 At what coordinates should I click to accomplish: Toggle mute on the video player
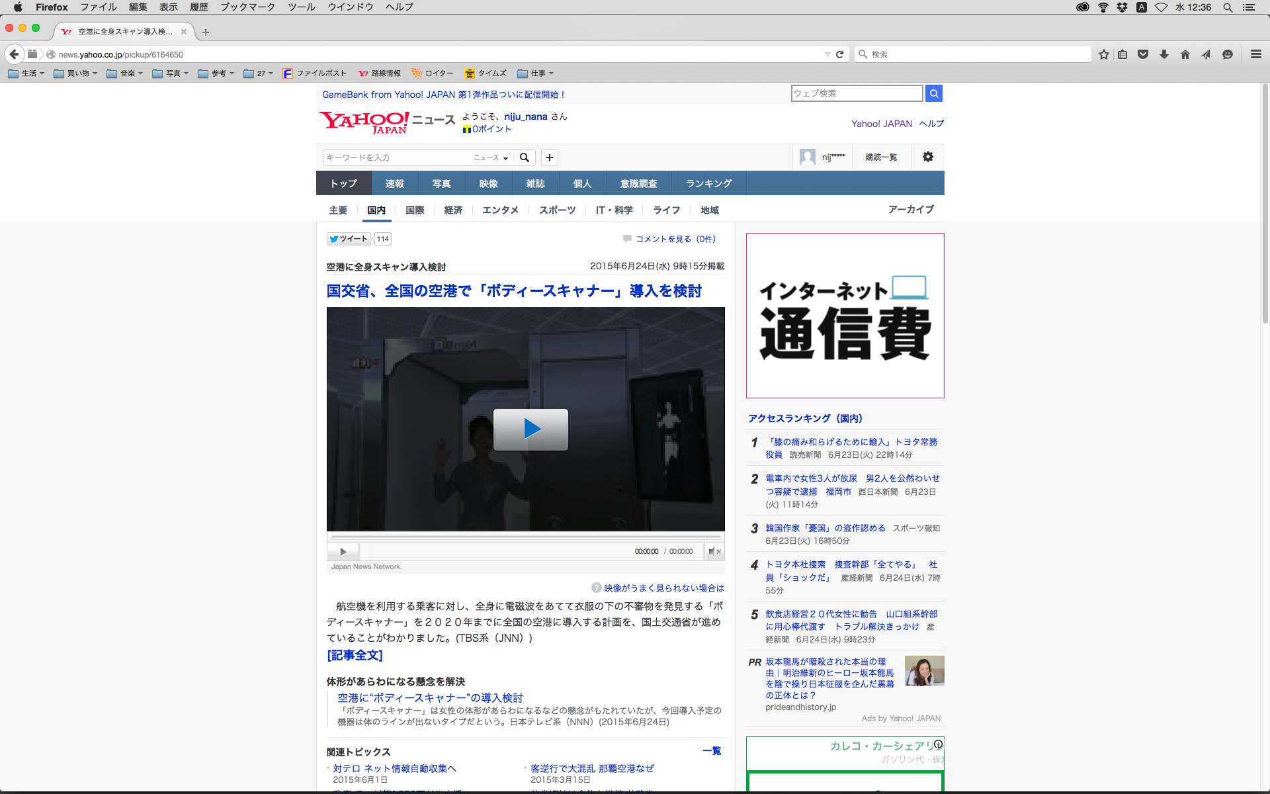click(714, 551)
